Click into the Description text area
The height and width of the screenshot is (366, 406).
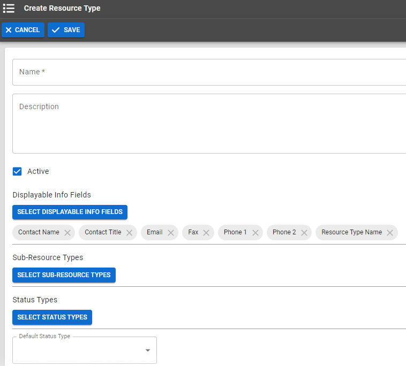[x=209, y=124]
